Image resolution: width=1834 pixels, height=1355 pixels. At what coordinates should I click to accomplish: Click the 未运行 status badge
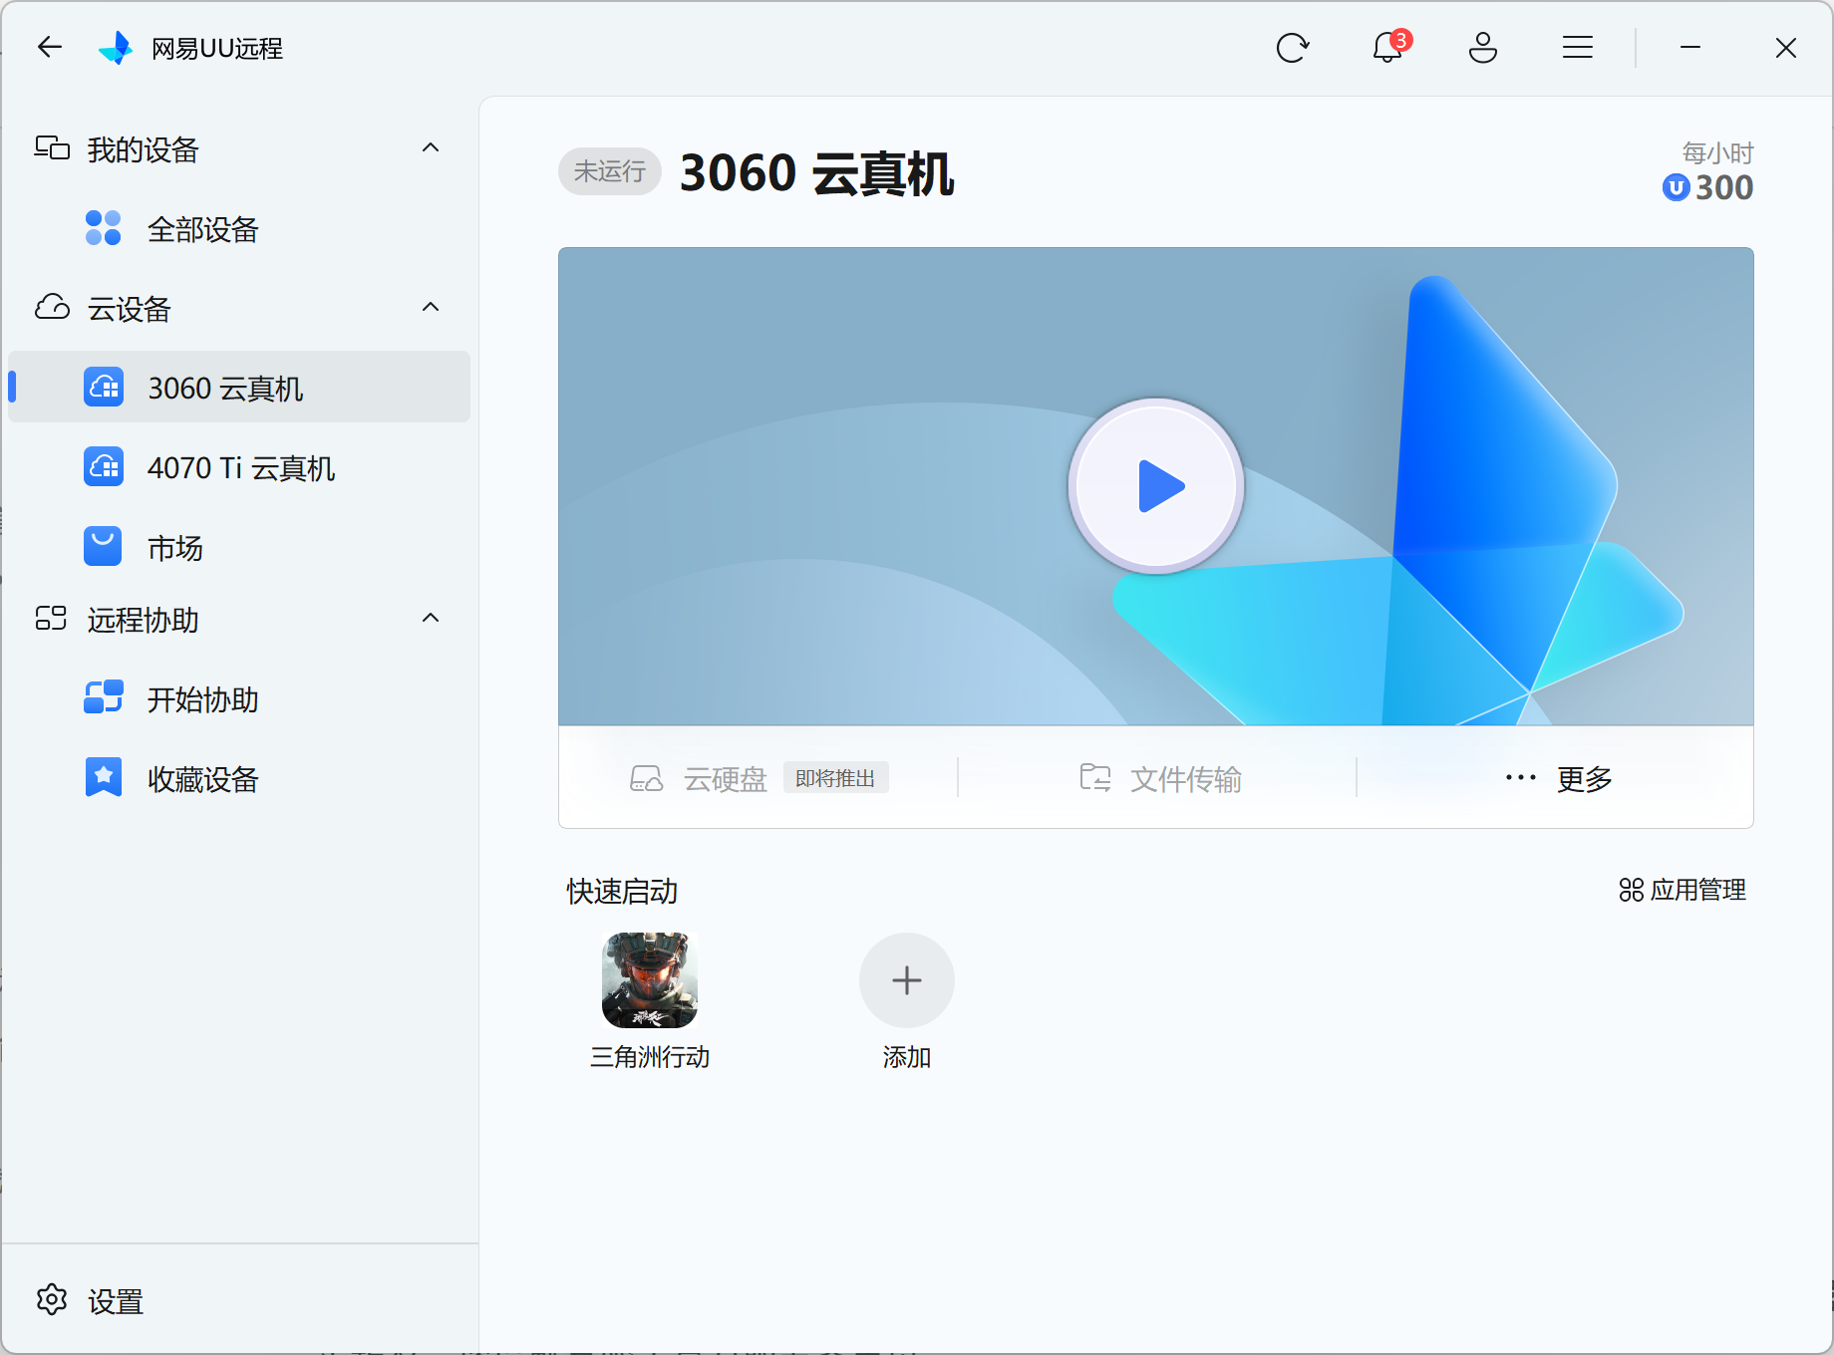(x=610, y=171)
